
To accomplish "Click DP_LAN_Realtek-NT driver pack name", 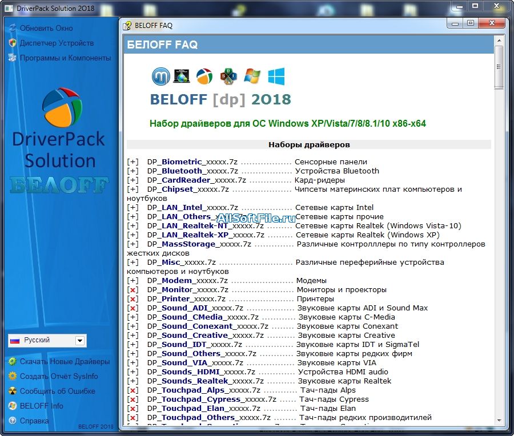I will [205, 226].
